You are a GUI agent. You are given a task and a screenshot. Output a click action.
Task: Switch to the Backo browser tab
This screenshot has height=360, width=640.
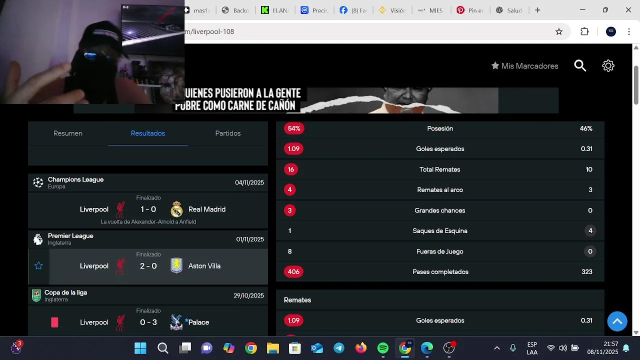pyautogui.click(x=235, y=10)
